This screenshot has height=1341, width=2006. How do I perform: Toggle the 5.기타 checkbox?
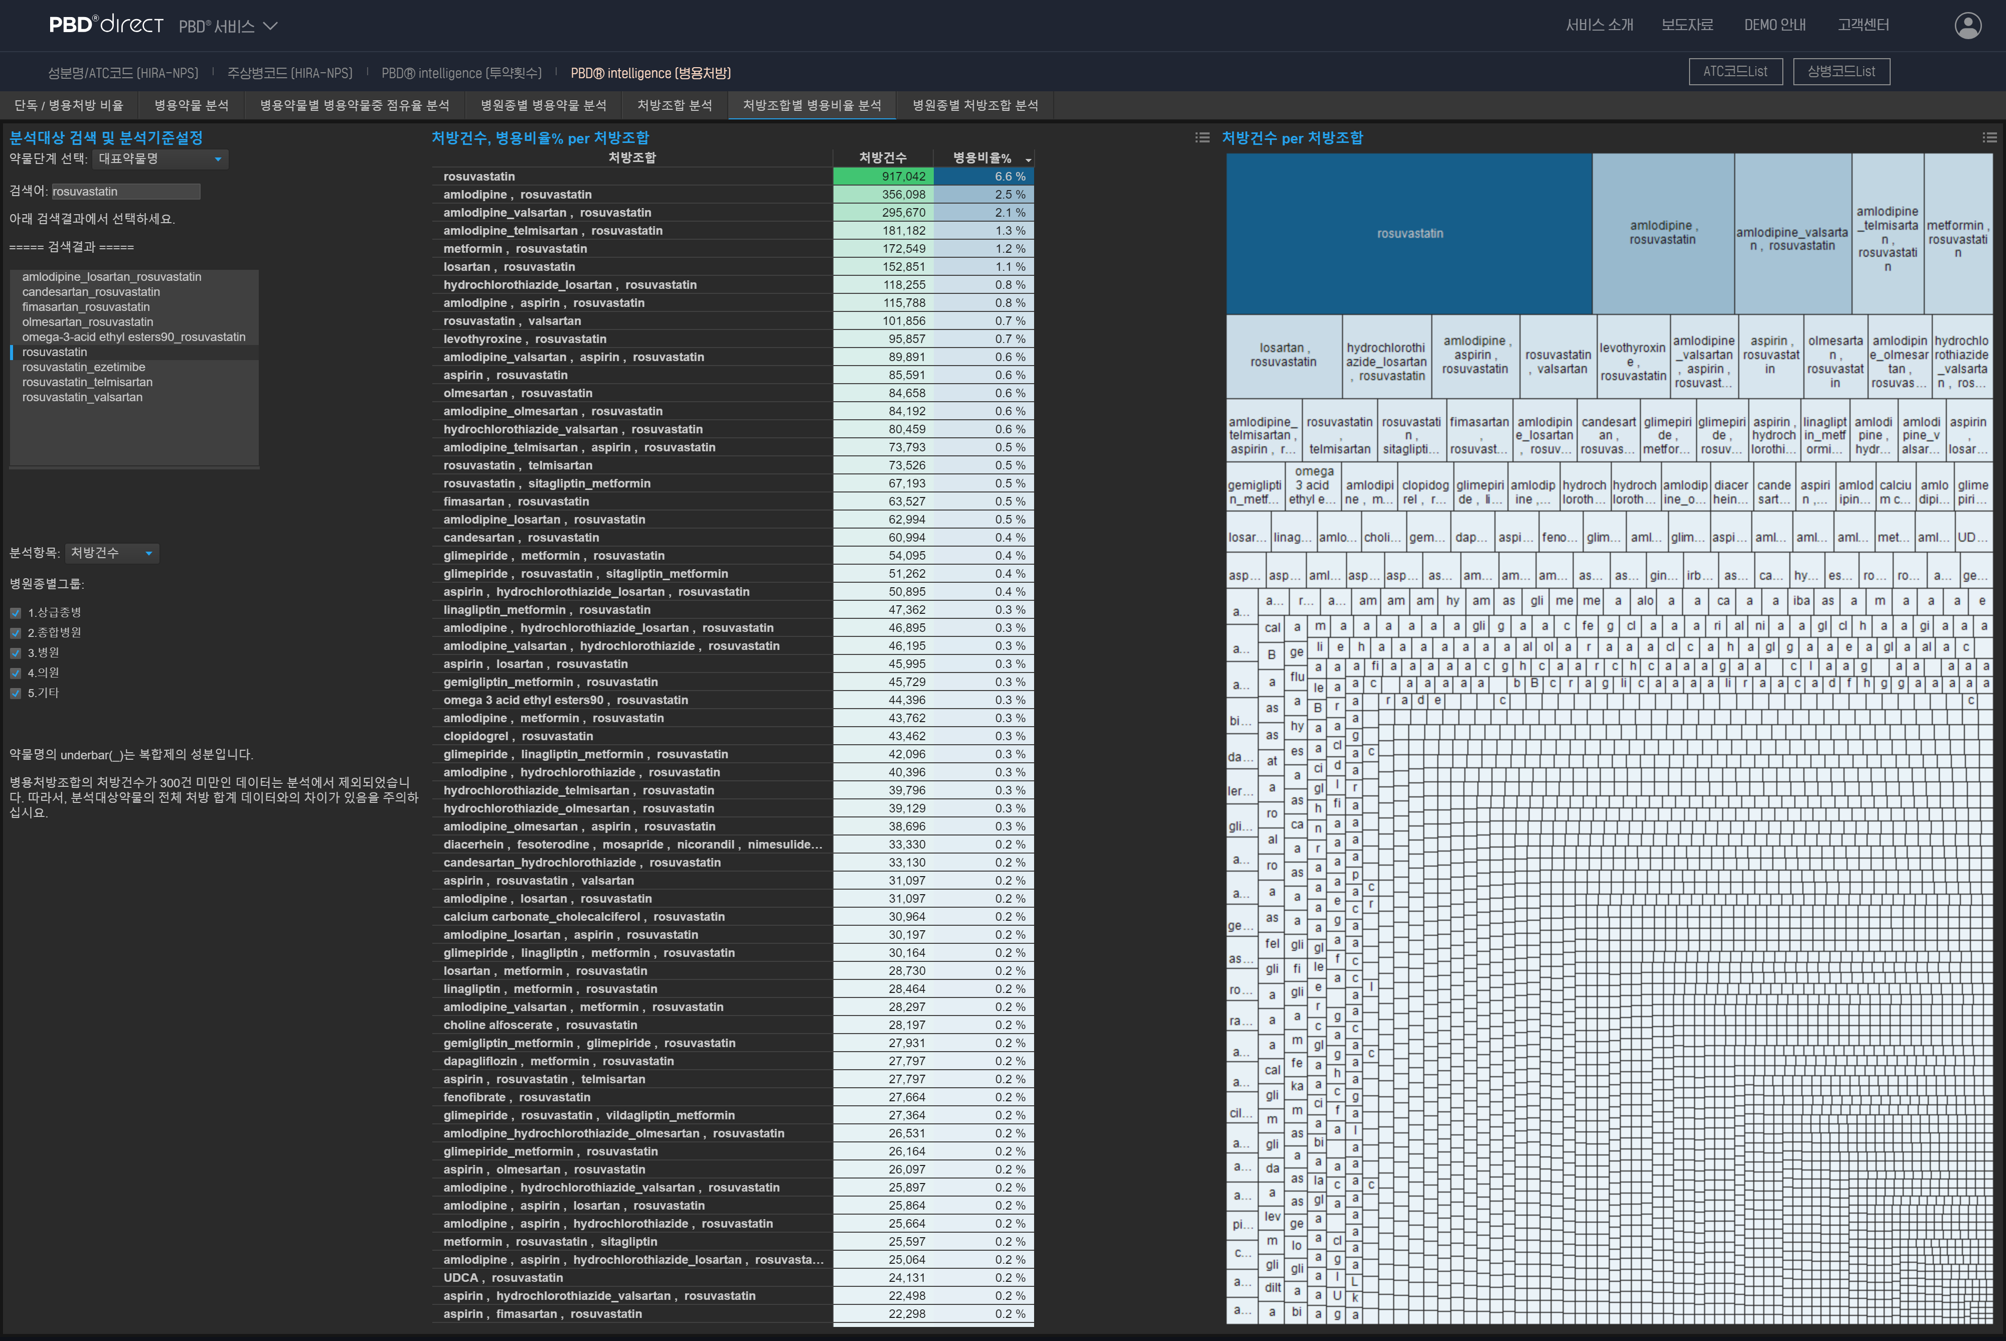click(16, 694)
